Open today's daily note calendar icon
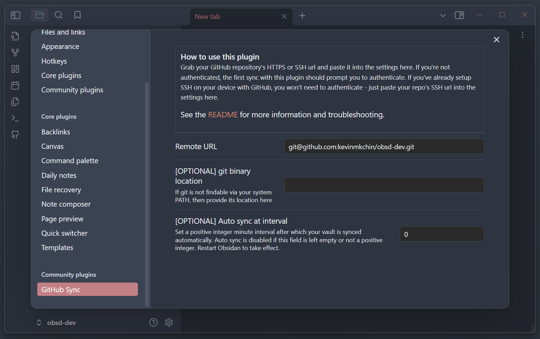Screen dimensions: 540x339 tap(15, 85)
